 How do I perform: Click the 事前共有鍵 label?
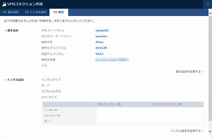tap(48, 60)
